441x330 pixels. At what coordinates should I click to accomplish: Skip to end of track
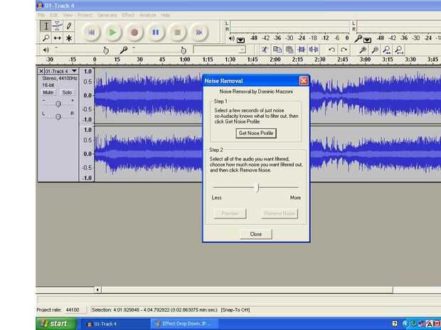[x=199, y=33]
